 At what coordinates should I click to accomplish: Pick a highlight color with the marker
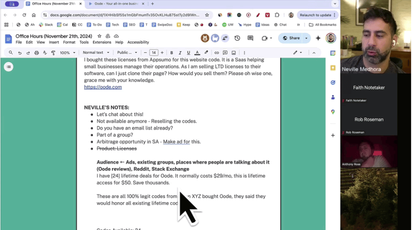coord(206,53)
